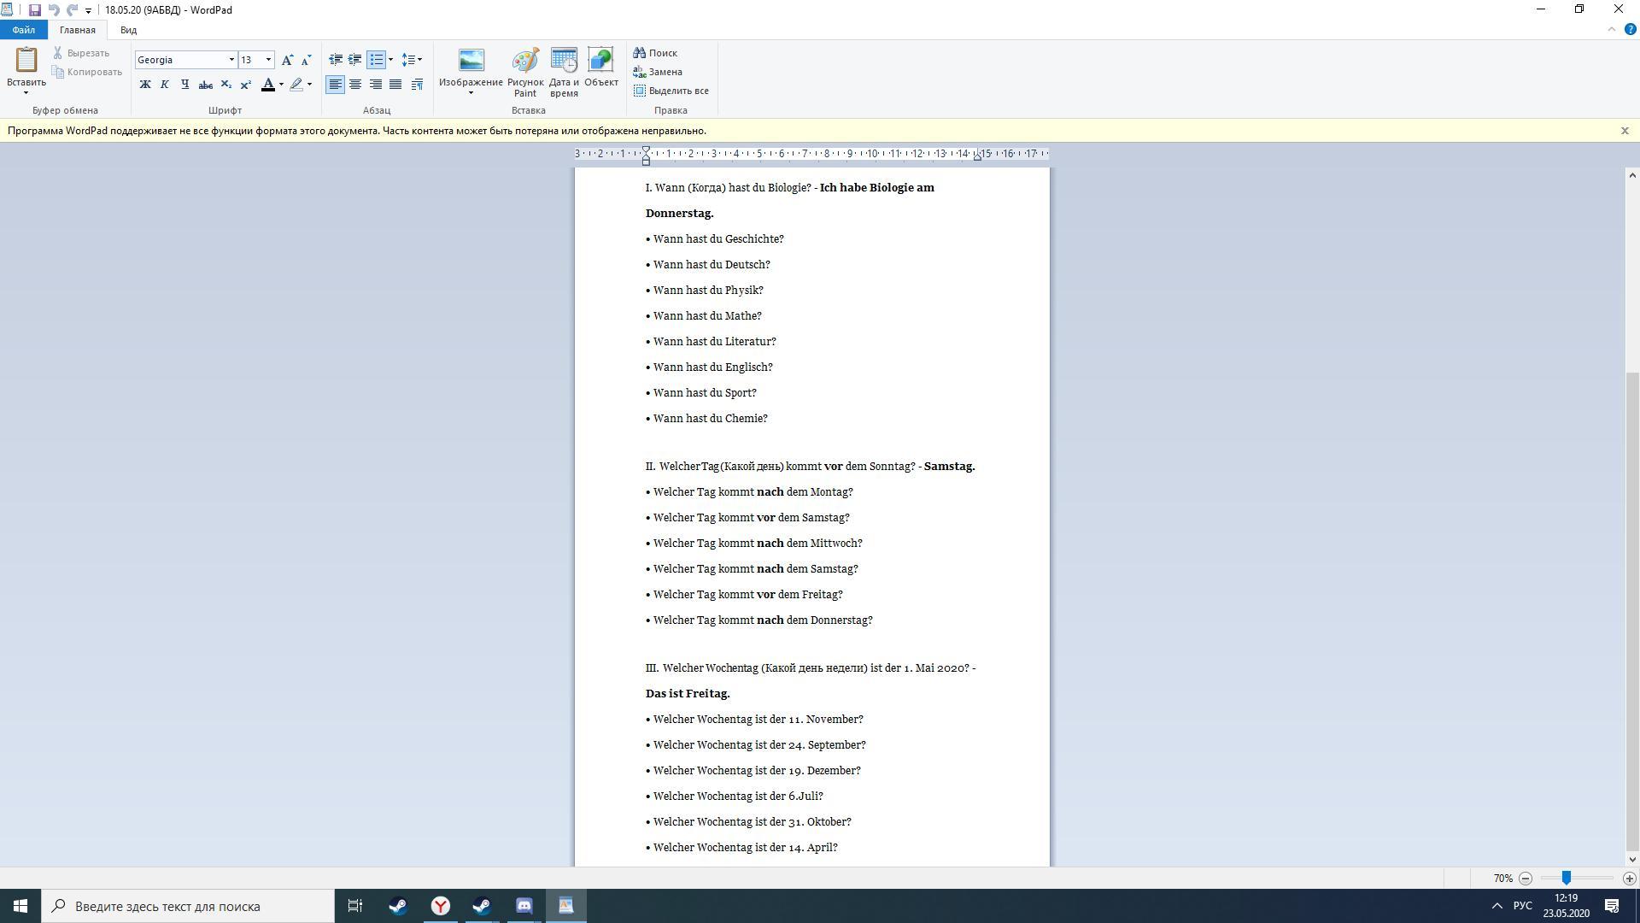Toggle underline formatting (Ч)
Screen dimensions: 1640x923
pyautogui.click(x=184, y=85)
